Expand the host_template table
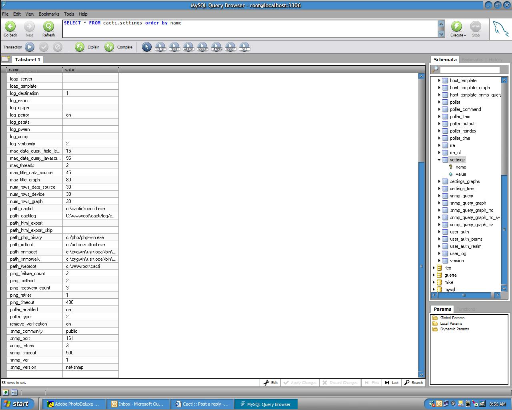The image size is (512, 410). 439,80
